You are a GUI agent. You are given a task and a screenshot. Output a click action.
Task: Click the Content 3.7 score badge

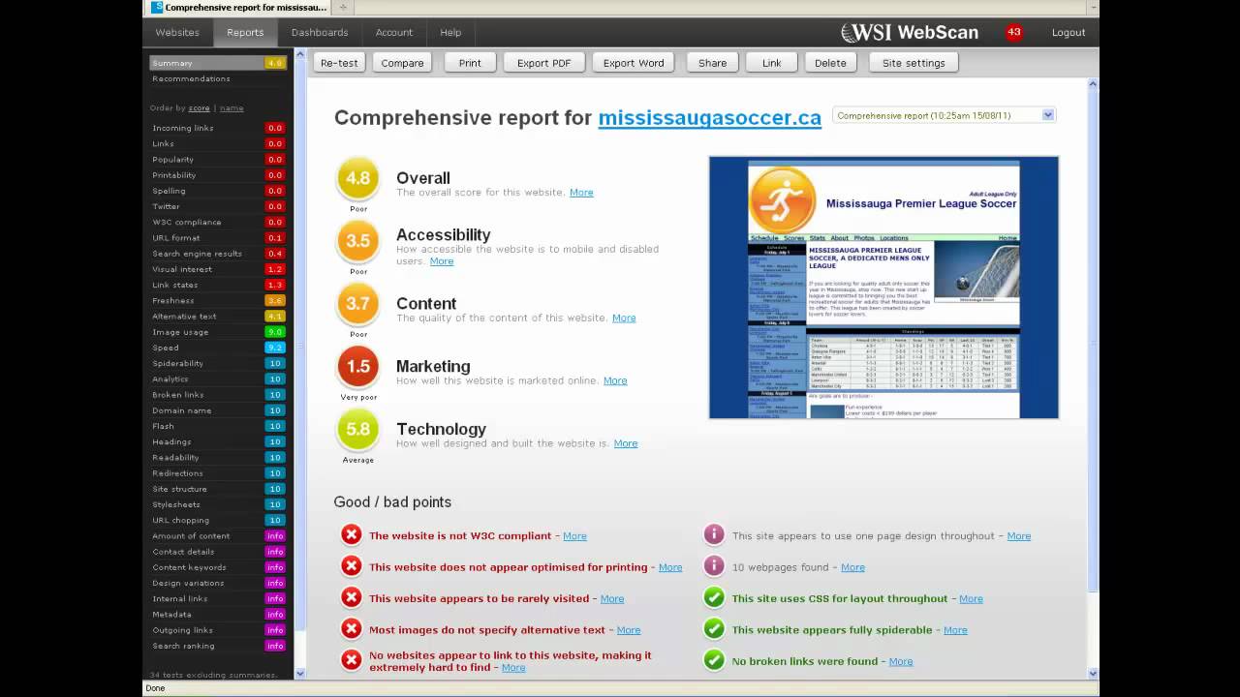(x=358, y=304)
